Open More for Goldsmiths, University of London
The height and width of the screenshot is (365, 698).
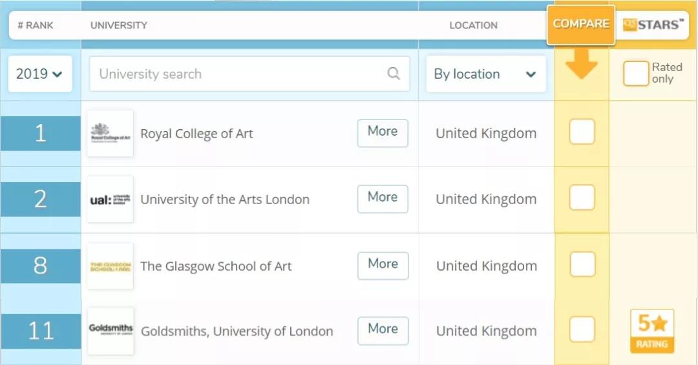click(383, 329)
